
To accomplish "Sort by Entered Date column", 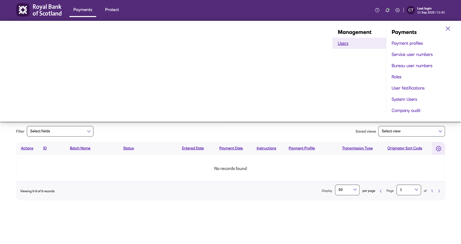I will point(193,148).
